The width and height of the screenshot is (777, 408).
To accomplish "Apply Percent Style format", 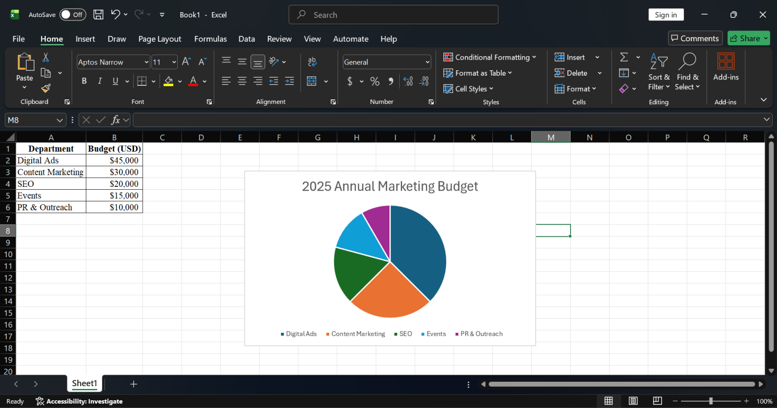I will click(375, 81).
